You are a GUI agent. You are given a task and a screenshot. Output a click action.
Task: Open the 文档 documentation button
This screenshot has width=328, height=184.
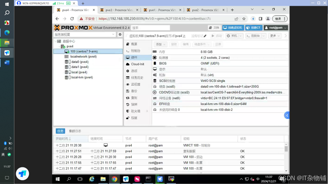[214, 28]
